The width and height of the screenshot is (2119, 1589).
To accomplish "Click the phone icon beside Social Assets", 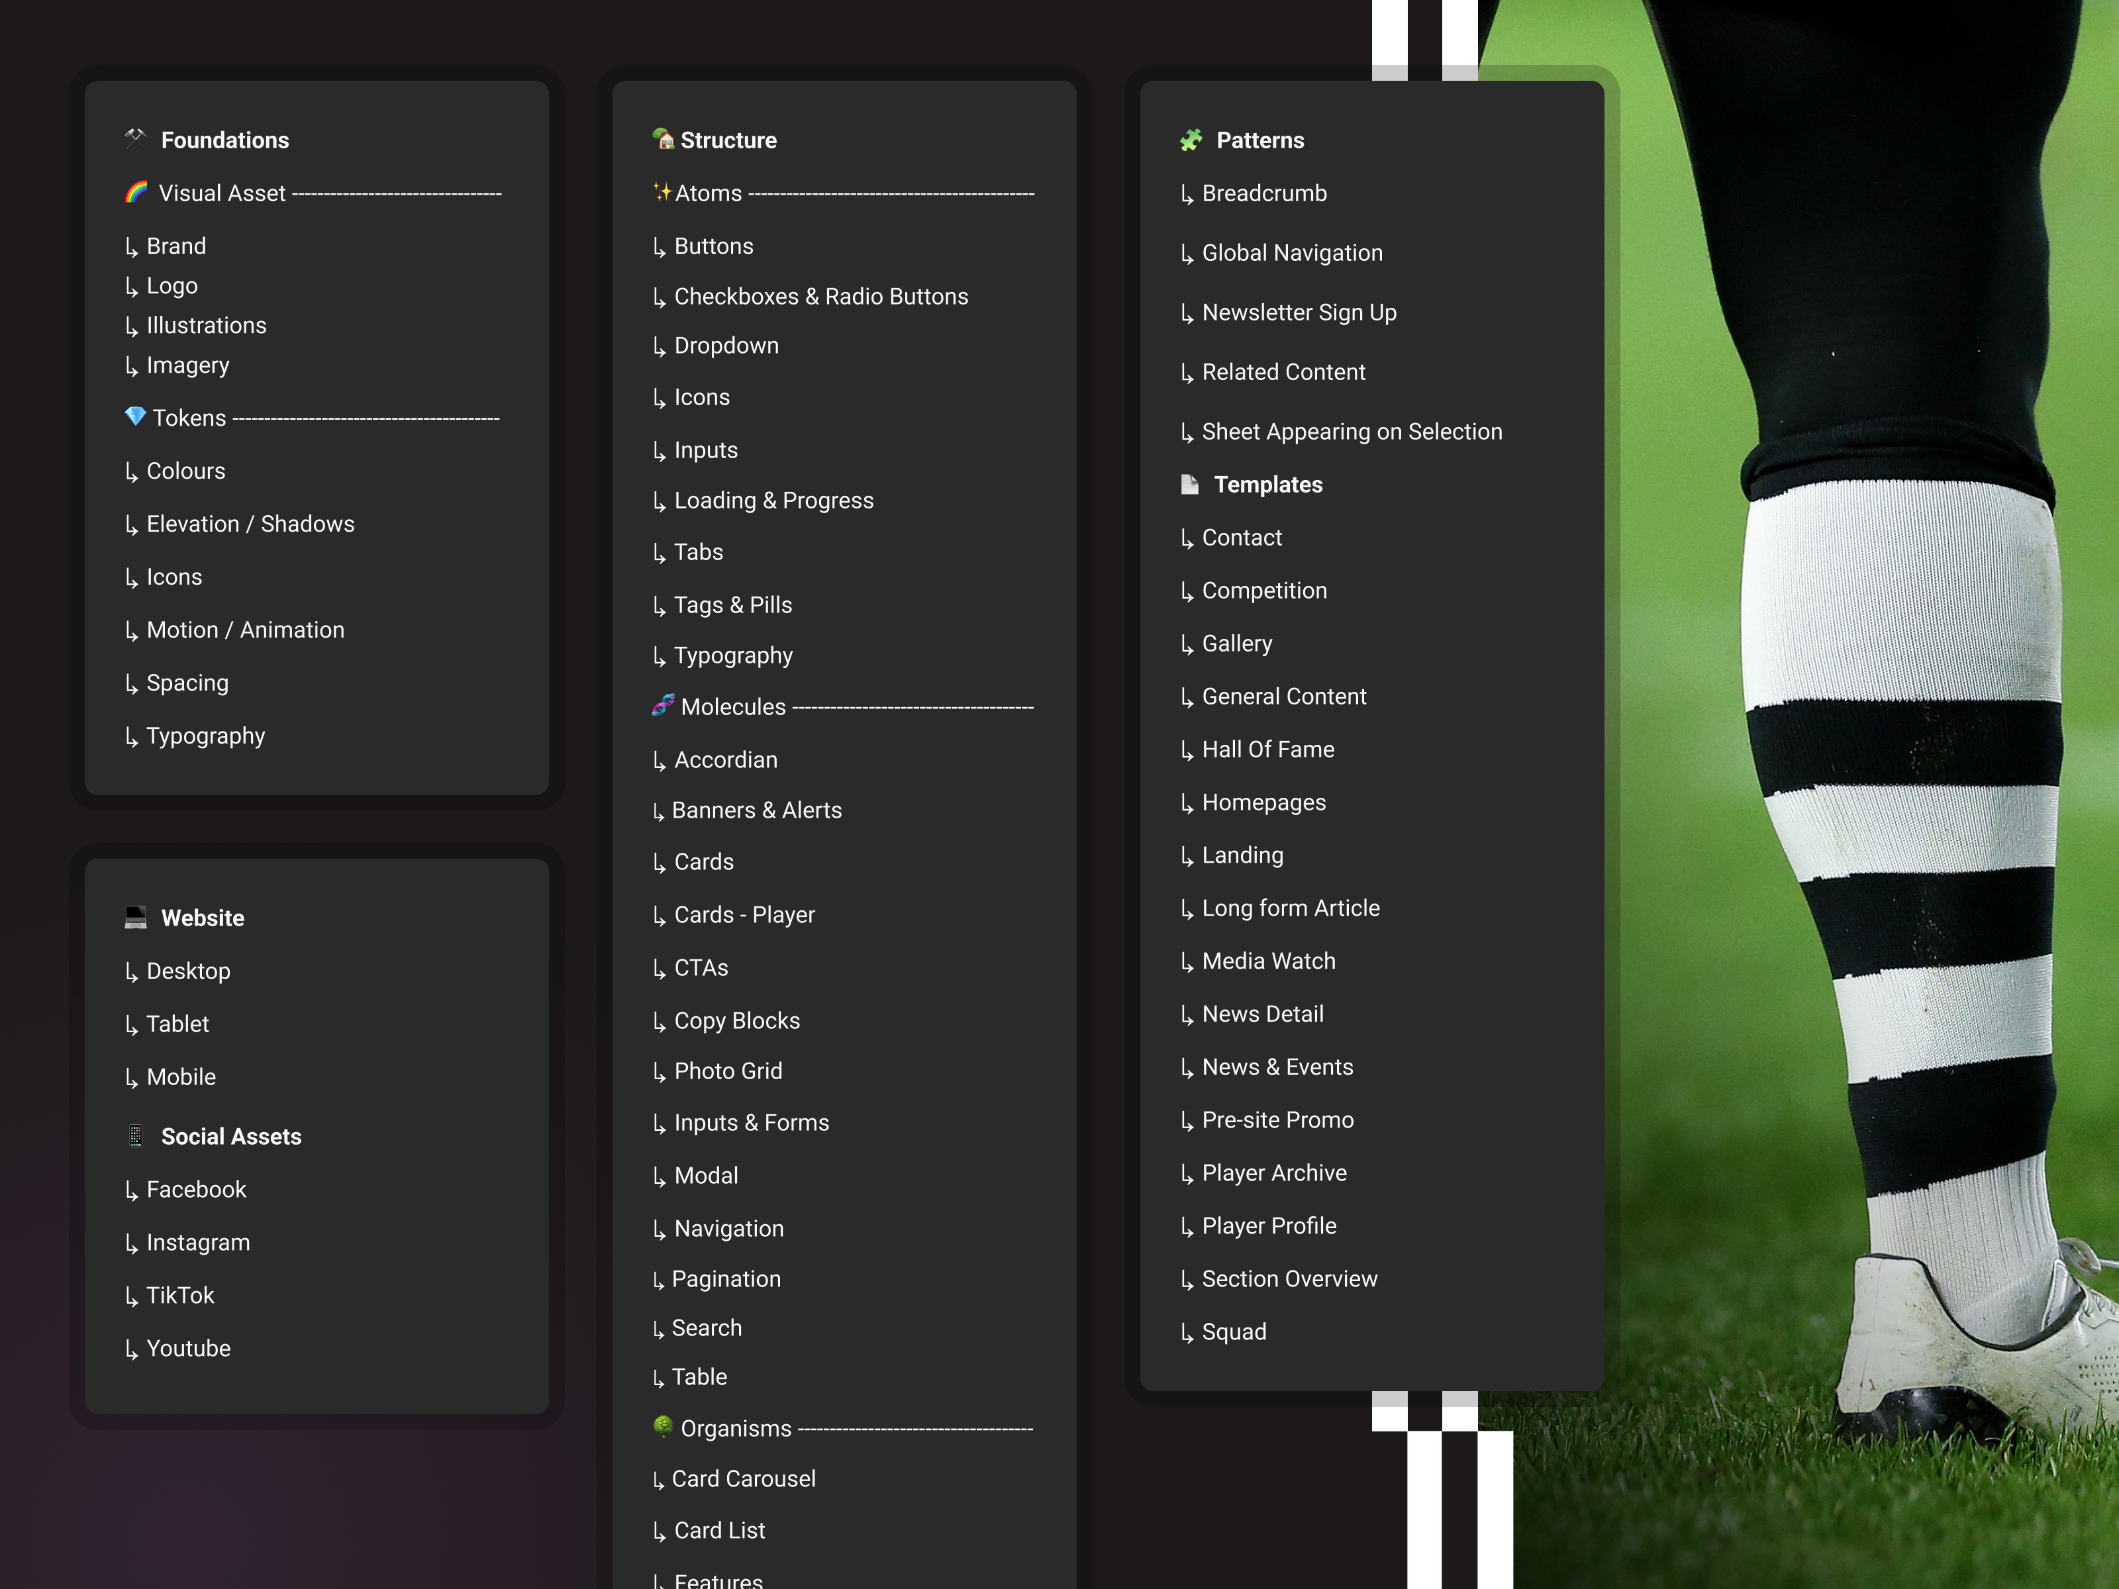I will 135,1136.
